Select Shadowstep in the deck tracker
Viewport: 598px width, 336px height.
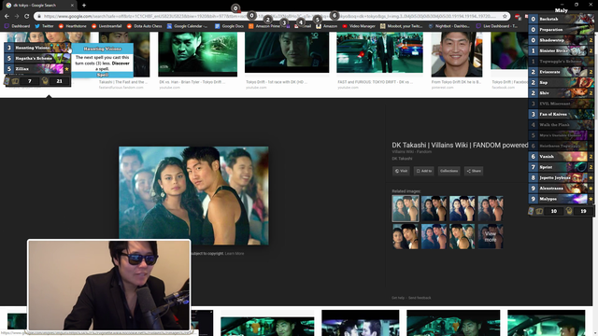point(561,40)
